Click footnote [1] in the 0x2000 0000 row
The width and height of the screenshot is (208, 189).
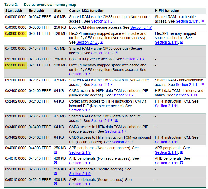coord(202,84)
